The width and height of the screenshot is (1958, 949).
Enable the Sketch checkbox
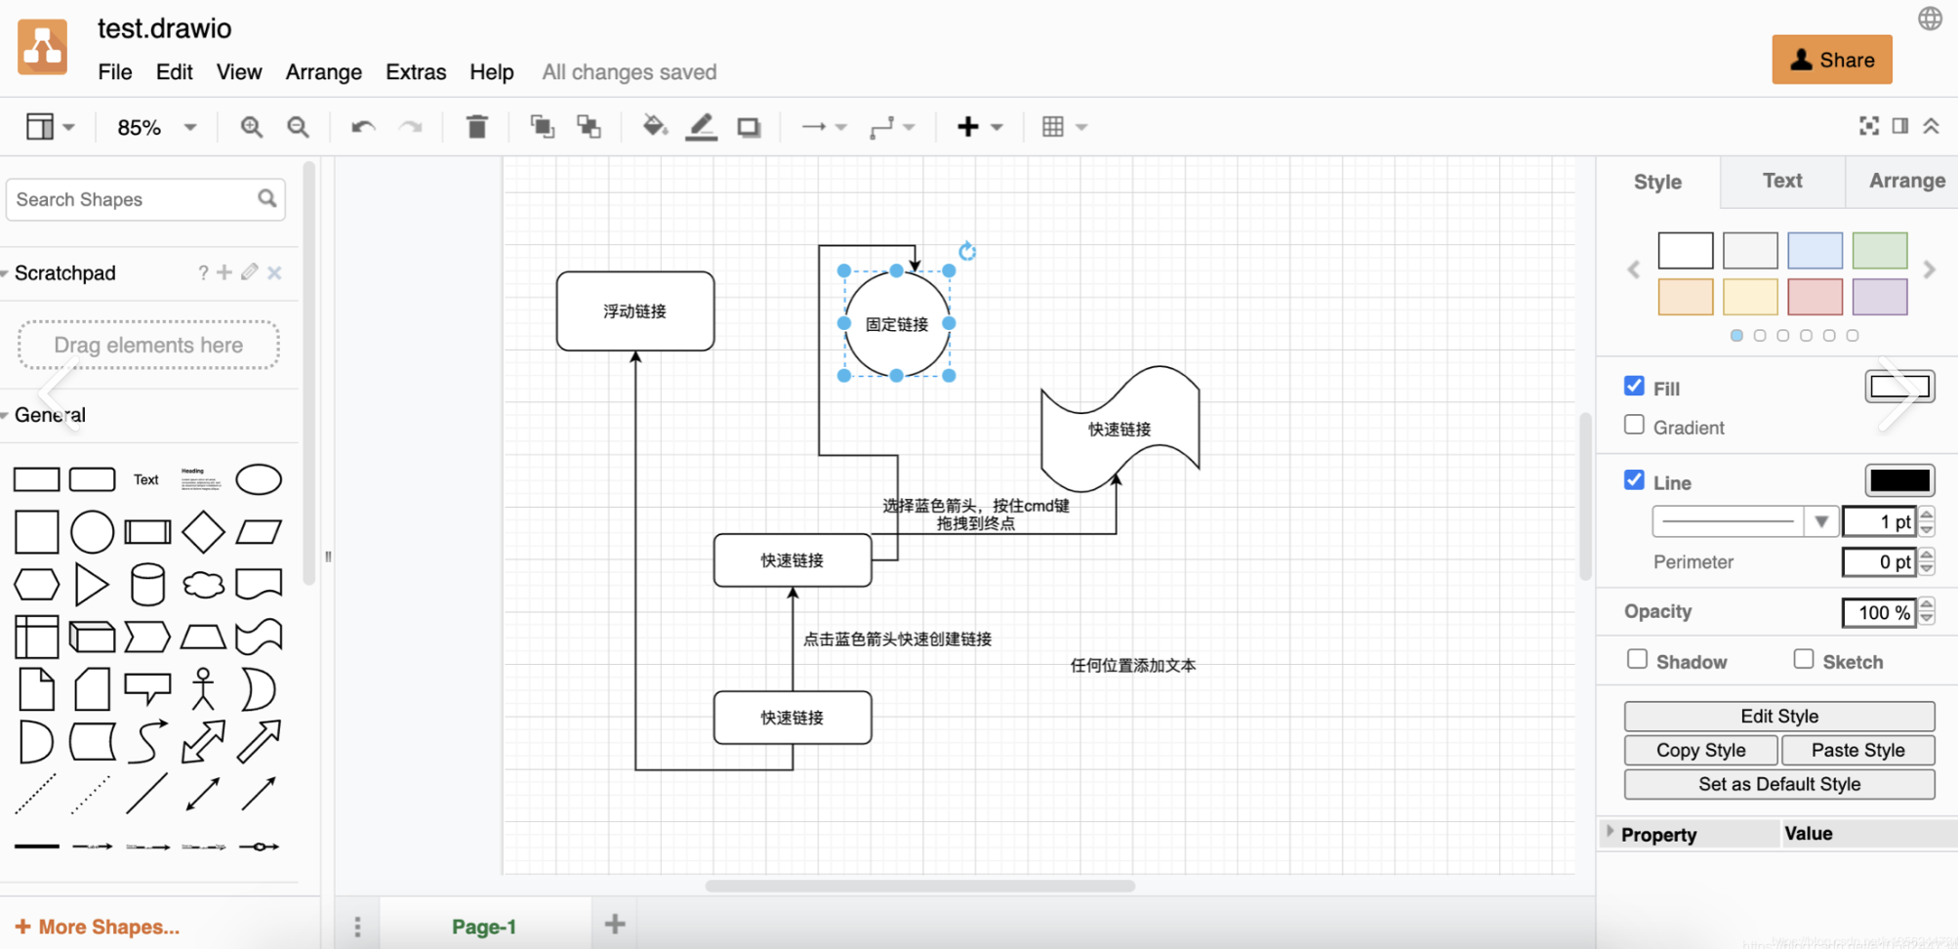pos(1803,660)
